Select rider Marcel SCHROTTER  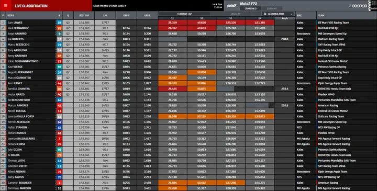click(19, 78)
